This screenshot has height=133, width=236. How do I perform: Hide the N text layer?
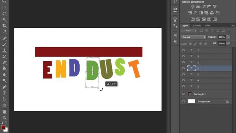coord(184,81)
